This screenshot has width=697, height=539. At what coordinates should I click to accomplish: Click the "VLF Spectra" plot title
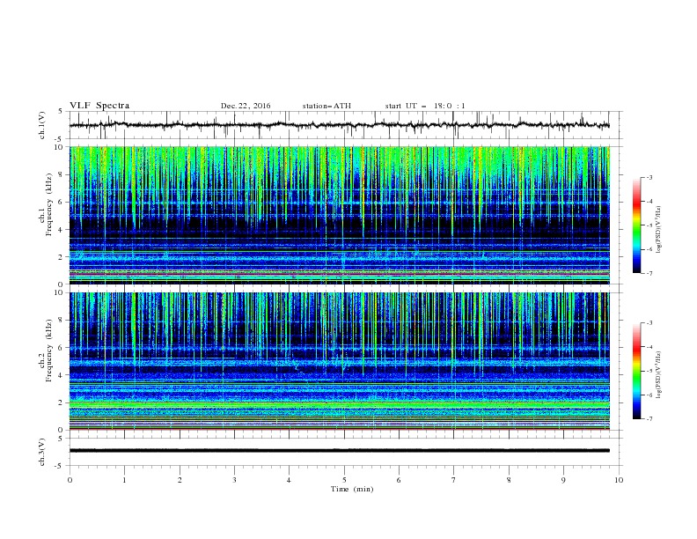(99, 106)
